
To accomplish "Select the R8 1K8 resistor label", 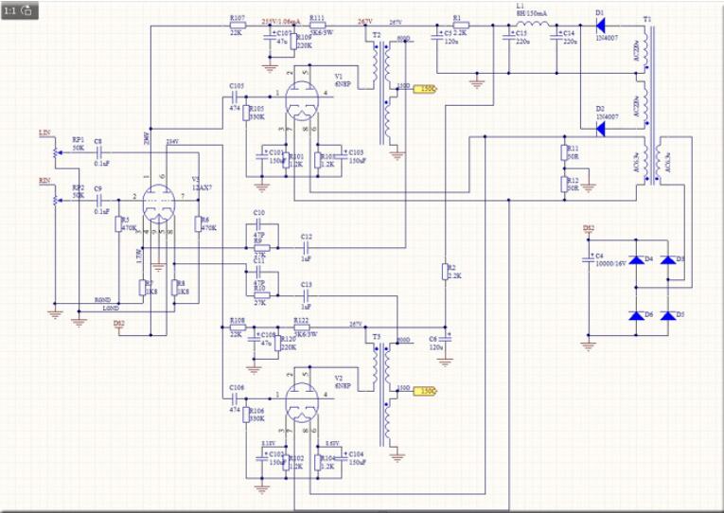I will click(181, 283).
